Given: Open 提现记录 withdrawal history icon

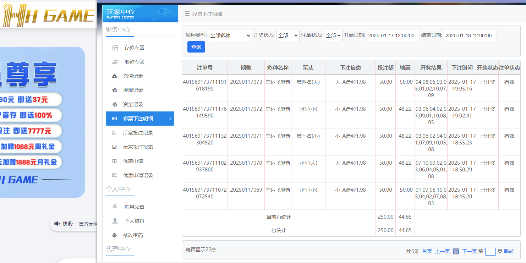Looking at the screenshot, I should coord(115,90).
